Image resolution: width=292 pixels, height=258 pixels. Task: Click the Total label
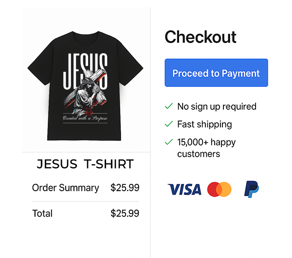pyautogui.click(x=42, y=213)
